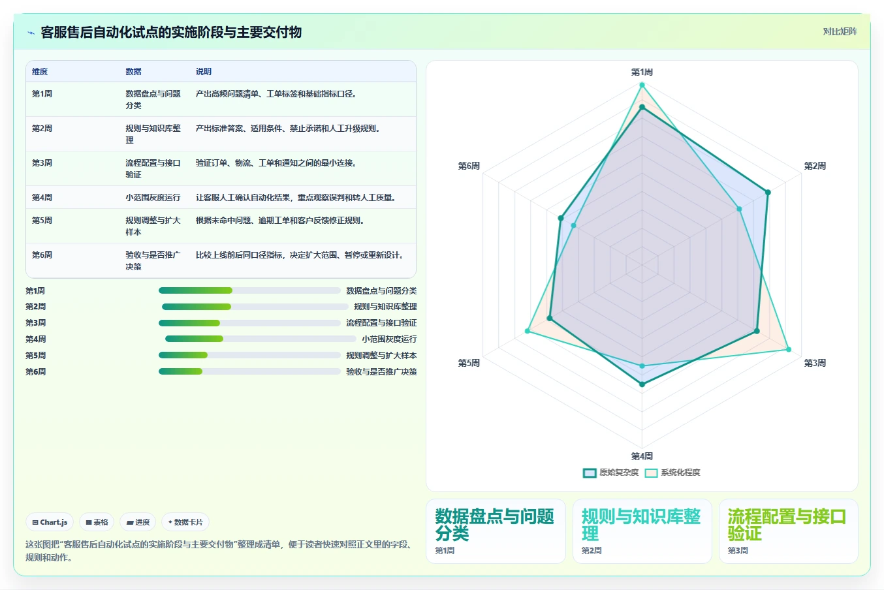This screenshot has height=590, width=884.
Task: Select the Chart.js tag chip
Action: 50,522
